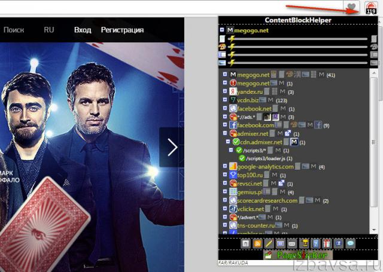Expand the facebook.net tree node
This screenshot has width=383, height=272.
point(225,108)
